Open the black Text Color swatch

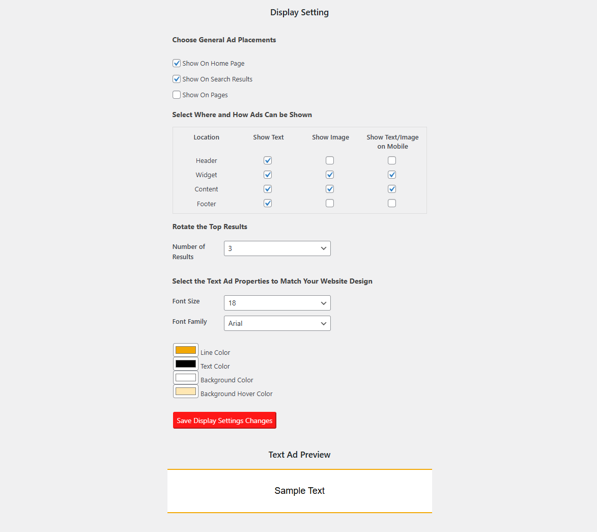[186, 363]
